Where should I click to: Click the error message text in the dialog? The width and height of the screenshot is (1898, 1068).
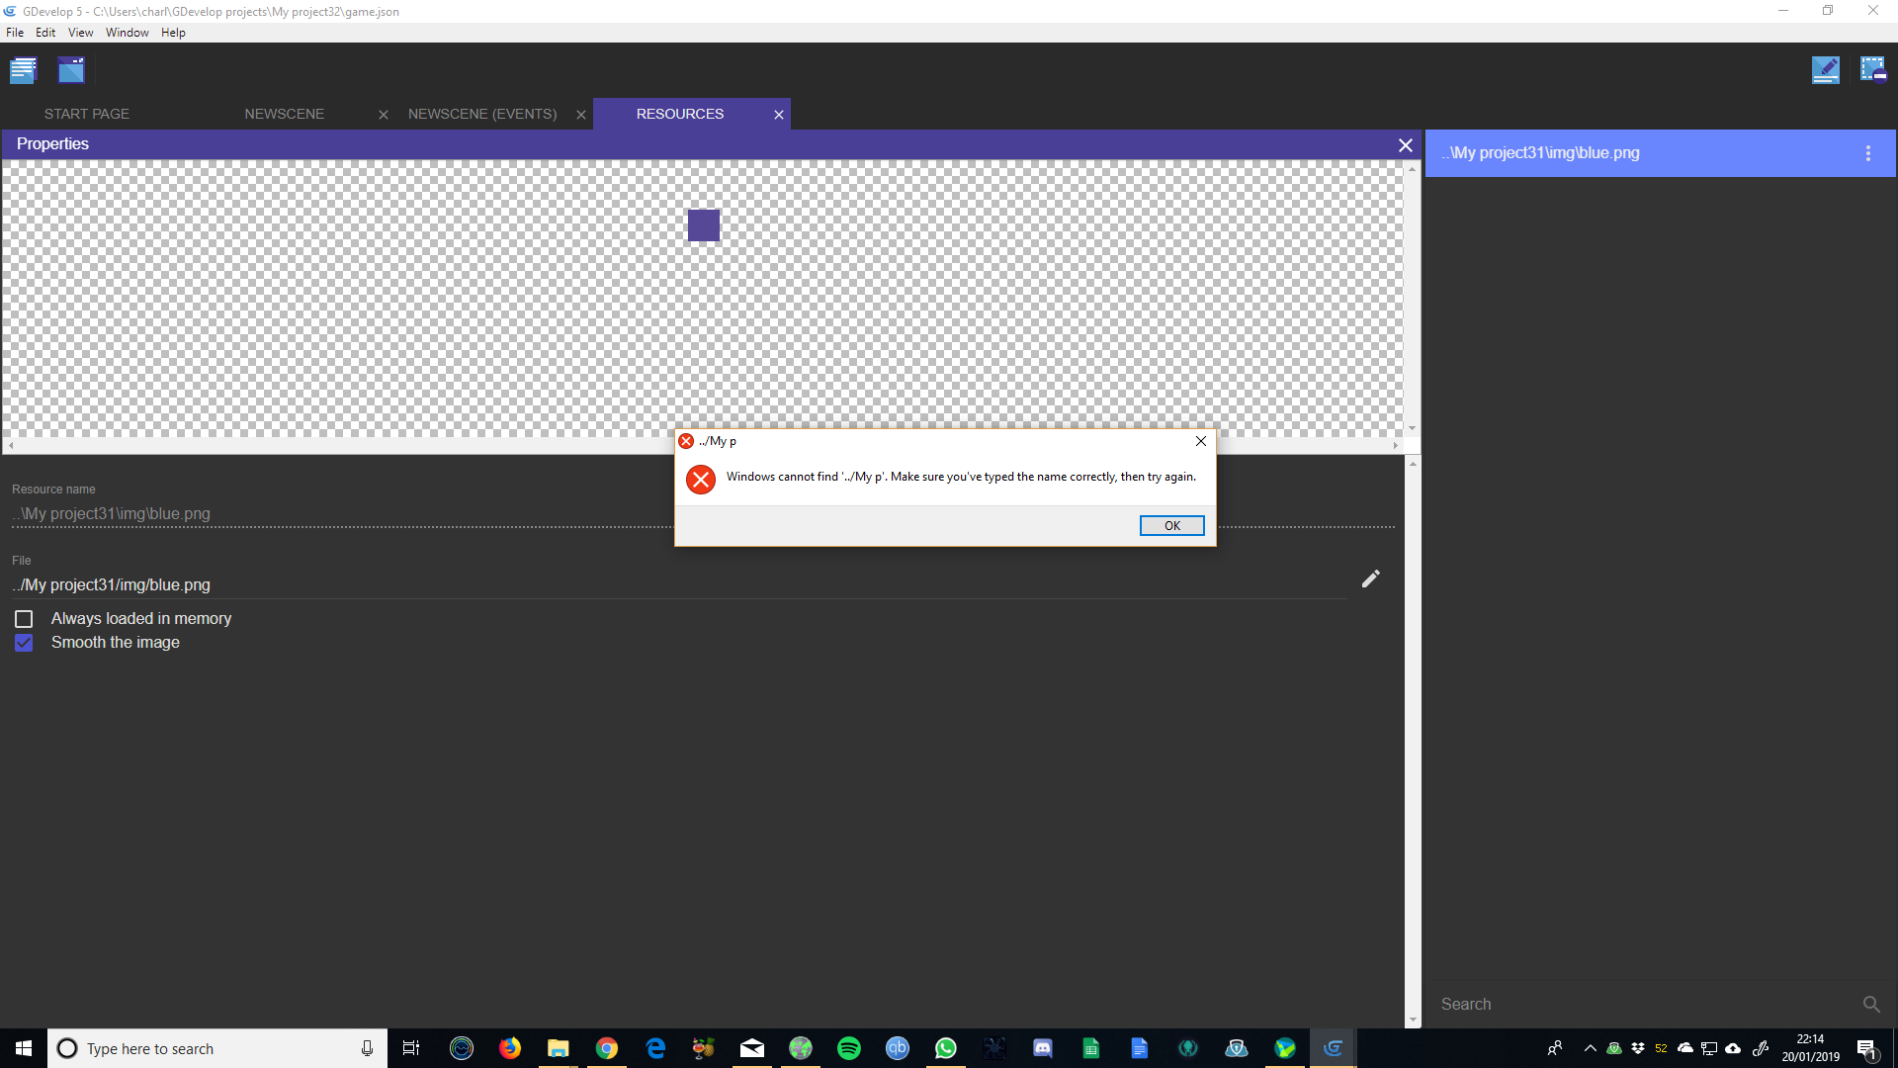point(961,477)
